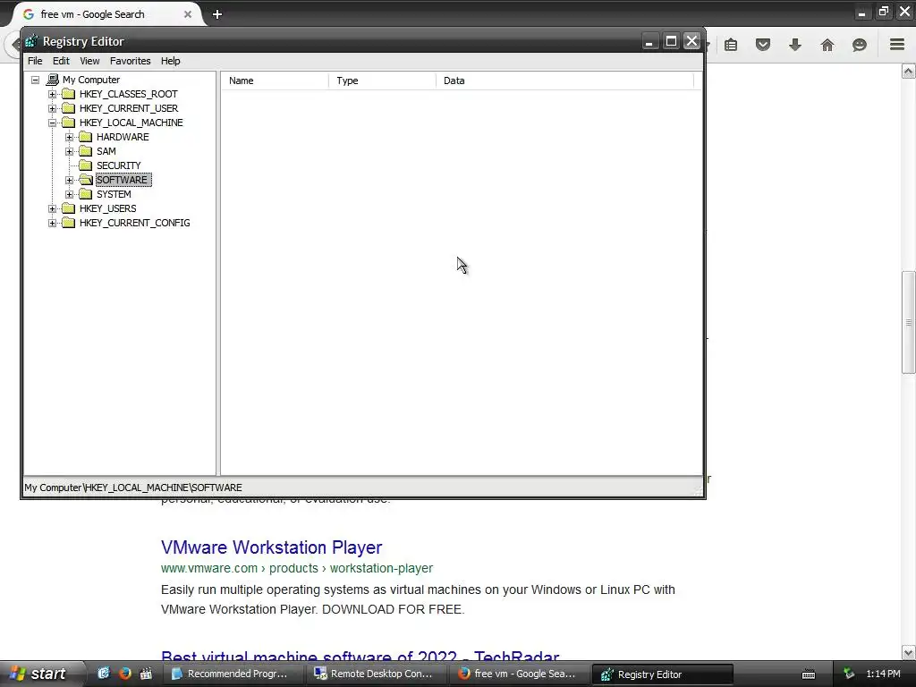The image size is (916, 687).
Task: Expand the SYSTEM subkey
Action: [69, 194]
